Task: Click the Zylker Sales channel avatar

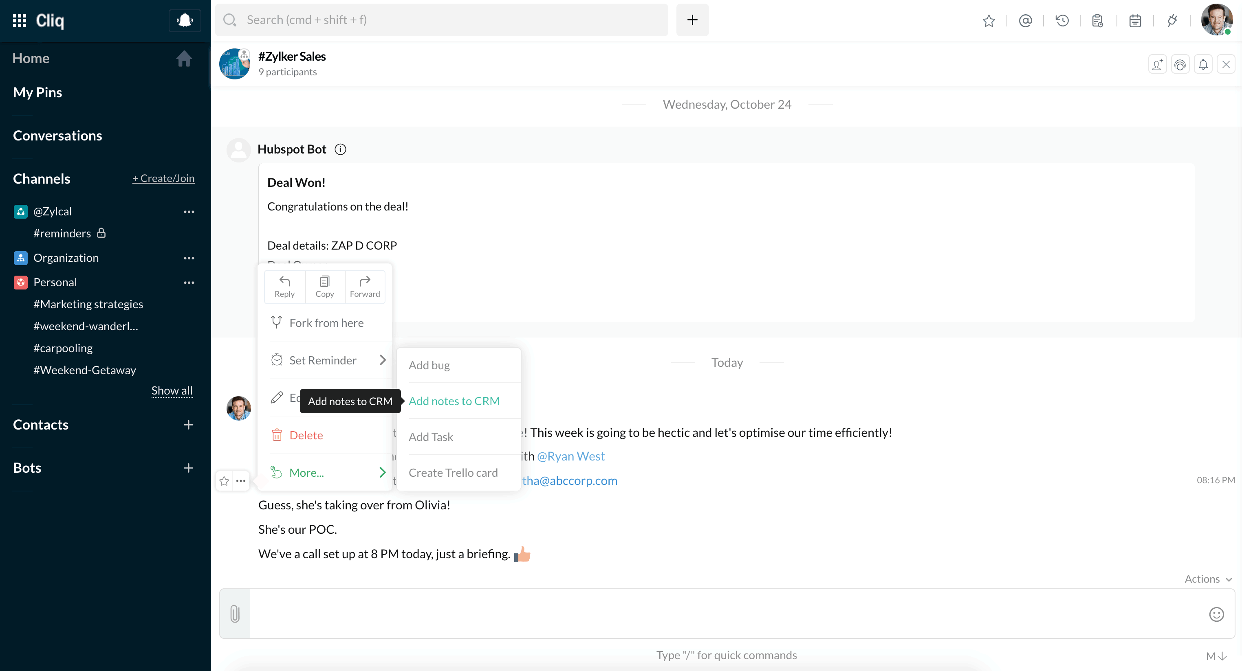Action: pyautogui.click(x=235, y=64)
